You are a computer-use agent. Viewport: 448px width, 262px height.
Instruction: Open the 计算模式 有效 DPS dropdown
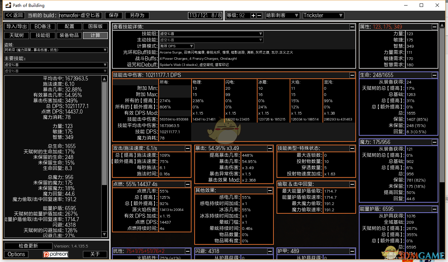[x=176, y=46]
